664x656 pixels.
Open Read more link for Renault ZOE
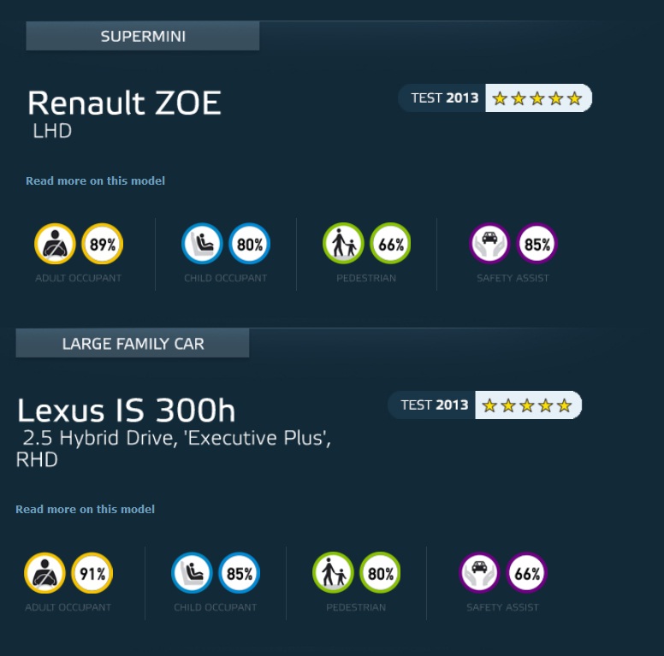click(95, 180)
